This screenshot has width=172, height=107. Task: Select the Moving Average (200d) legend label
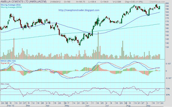(x=11, y=7)
